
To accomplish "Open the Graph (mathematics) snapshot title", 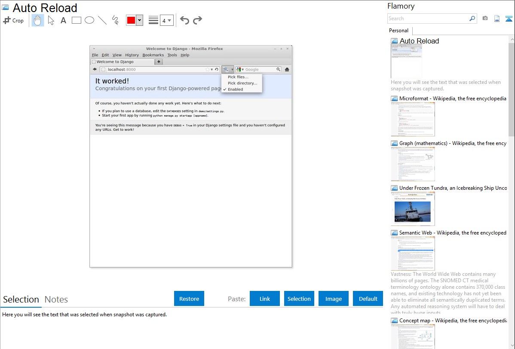I will coord(453,143).
